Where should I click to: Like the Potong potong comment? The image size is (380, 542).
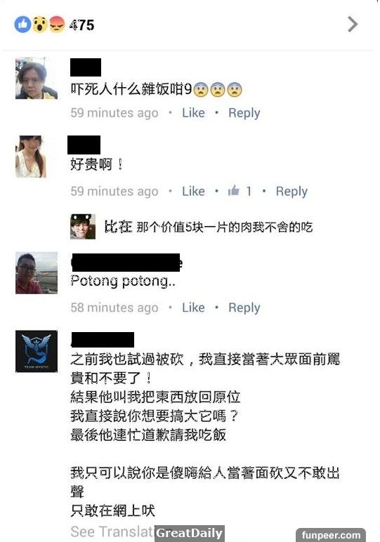tap(193, 308)
